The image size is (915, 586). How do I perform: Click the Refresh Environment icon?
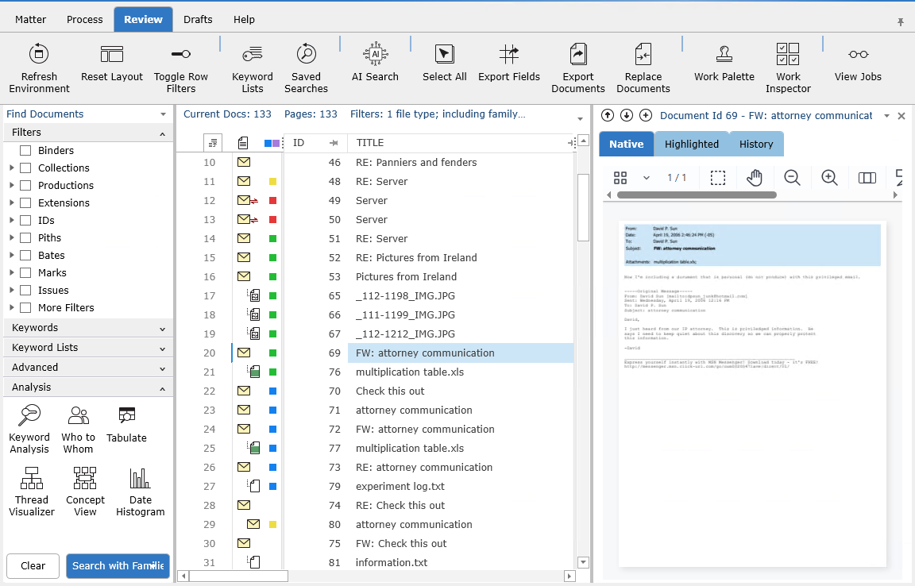click(x=39, y=54)
